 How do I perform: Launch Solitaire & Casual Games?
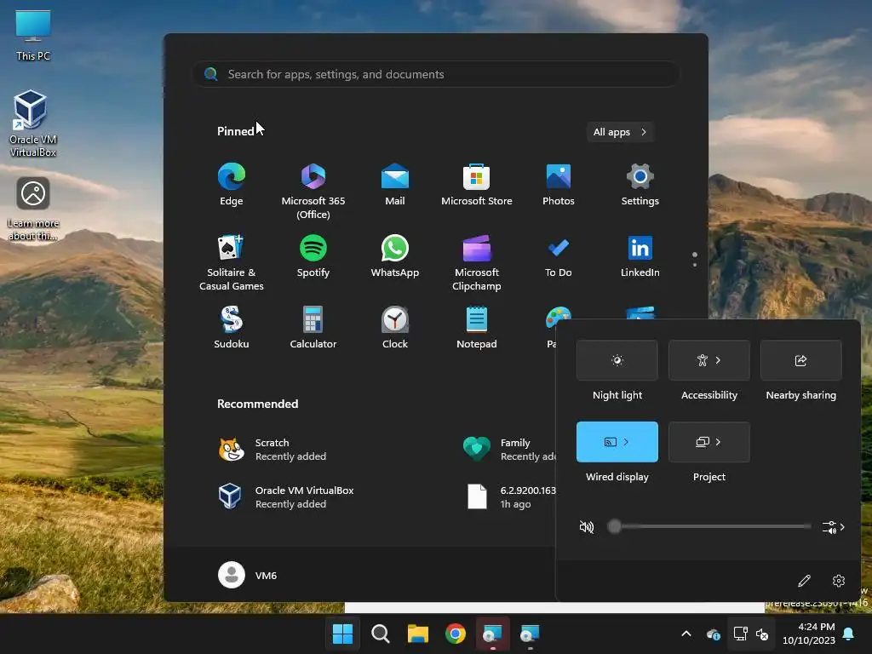pos(232,263)
